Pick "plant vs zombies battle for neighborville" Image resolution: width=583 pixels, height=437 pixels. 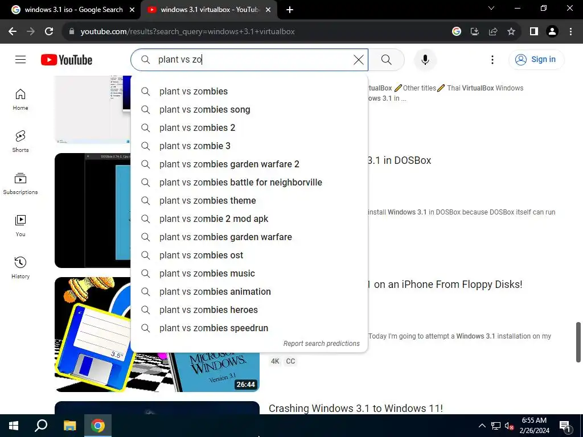click(249, 183)
